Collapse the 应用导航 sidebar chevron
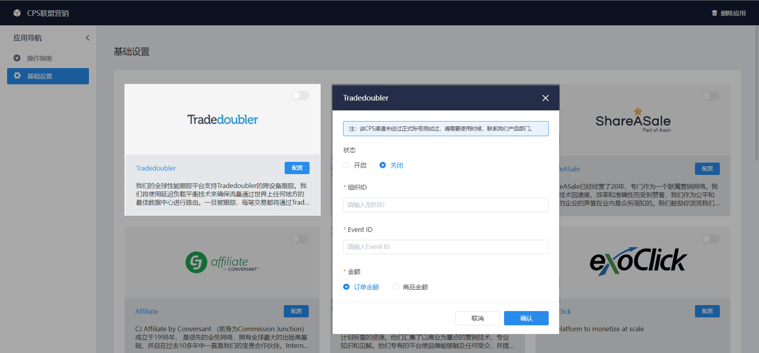759x353 pixels. tap(88, 38)
